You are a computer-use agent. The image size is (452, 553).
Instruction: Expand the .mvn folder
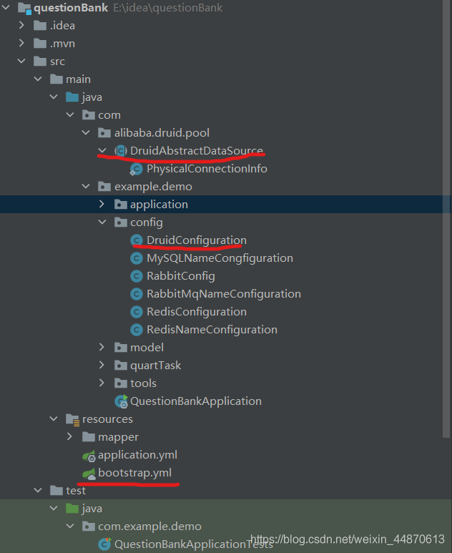21,43
